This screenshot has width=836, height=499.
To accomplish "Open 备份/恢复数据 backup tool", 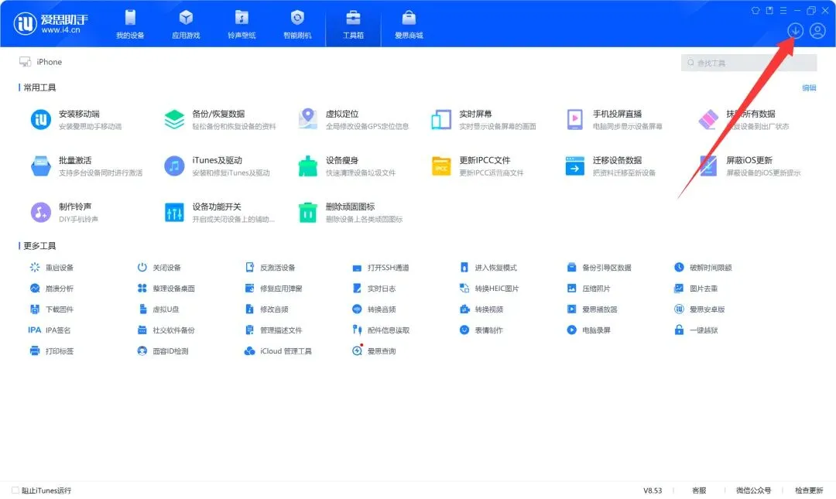I will (220, 119).
